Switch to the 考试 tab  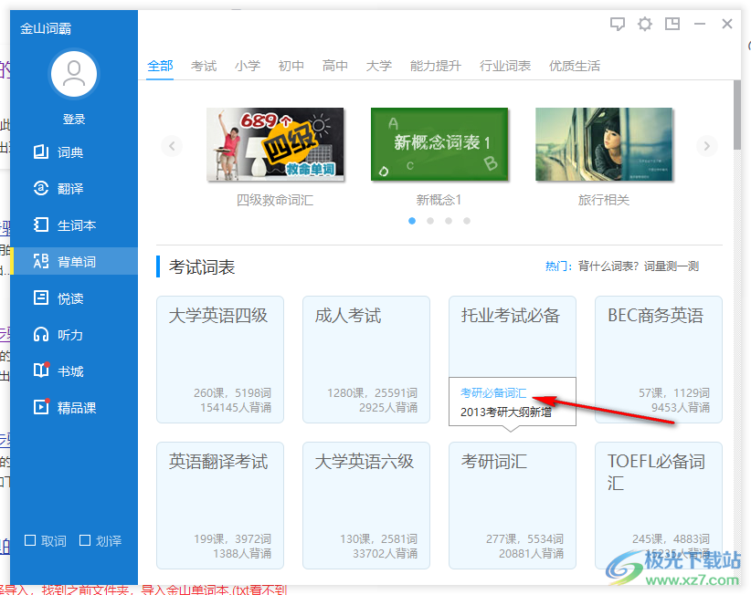coord(204,66)
